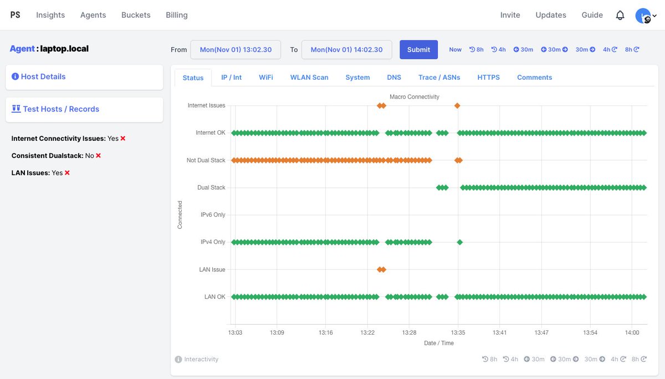The width and height of the screenshot is (665, 379).
Task: Open the notifications bell icon
Action: [x=620, y=15]
